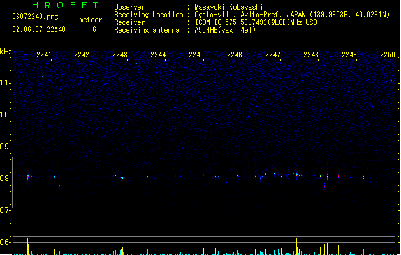Viewport: 401px width, 255px height.
Task: Click the HROFFT title text
Action: tap(65, 5)
